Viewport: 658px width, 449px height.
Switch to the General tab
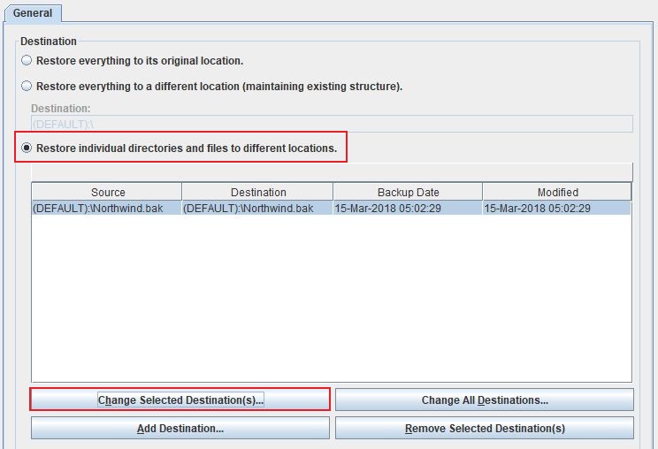pos(32,13)
